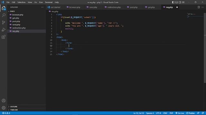Click the PHP language mode status item
Image resolution: width=206 pixels, height=115 pixels.
pyautogui.click(x=171, y=113)
